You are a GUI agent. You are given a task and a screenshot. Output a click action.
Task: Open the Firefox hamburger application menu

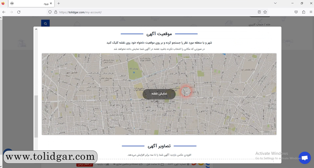coord(311,12)
